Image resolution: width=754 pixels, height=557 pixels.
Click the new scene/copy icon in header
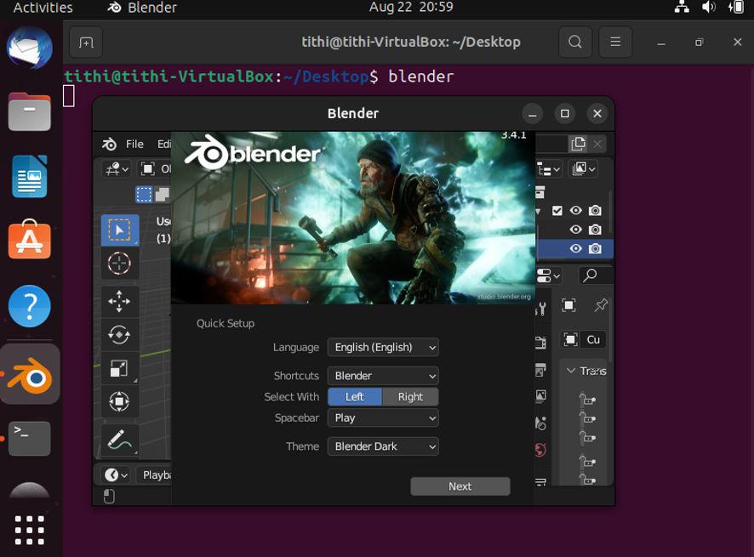(578, 144)
